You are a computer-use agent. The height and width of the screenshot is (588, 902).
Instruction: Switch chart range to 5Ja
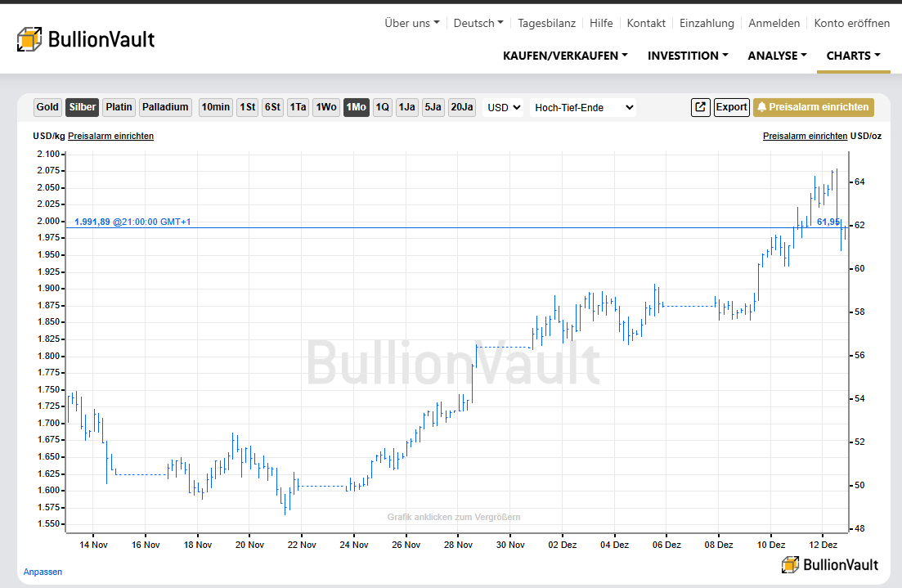click(433, 107)
